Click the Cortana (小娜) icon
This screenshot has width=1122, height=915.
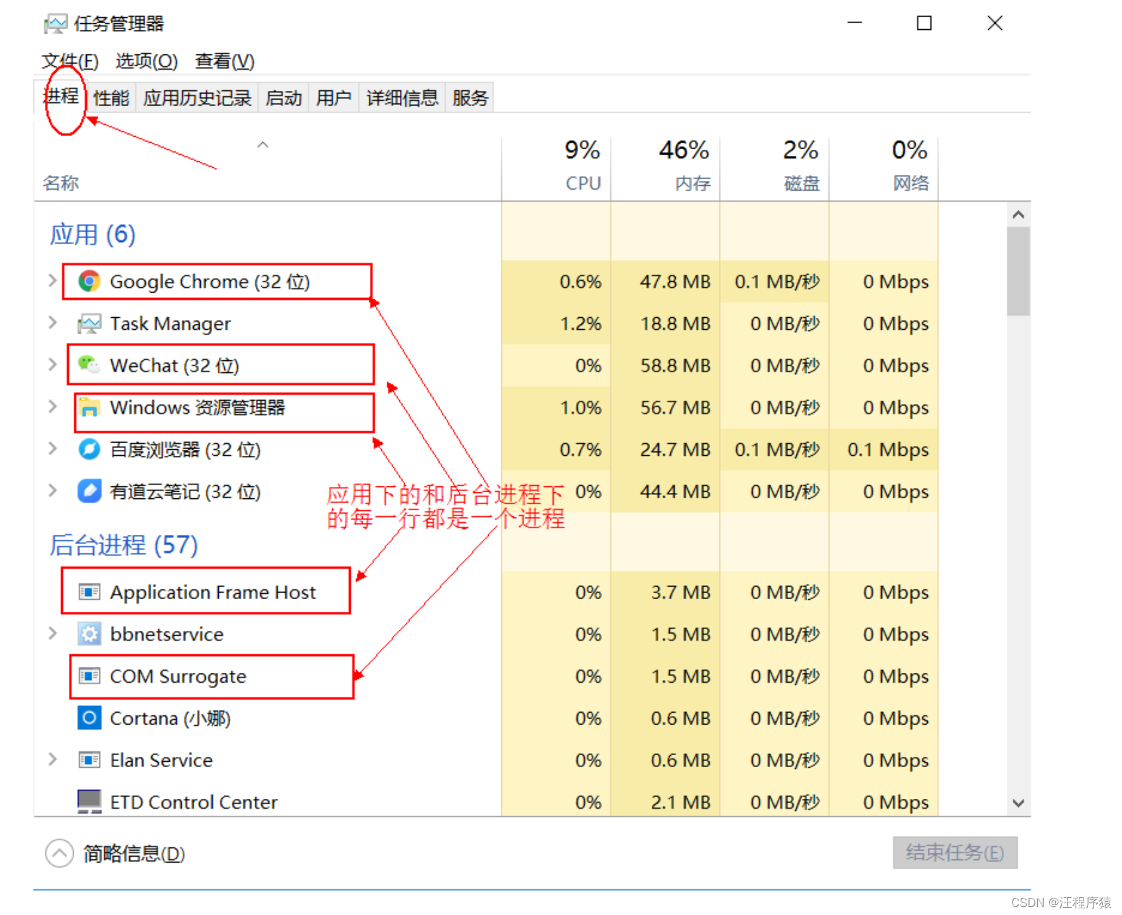pos(90,717)
